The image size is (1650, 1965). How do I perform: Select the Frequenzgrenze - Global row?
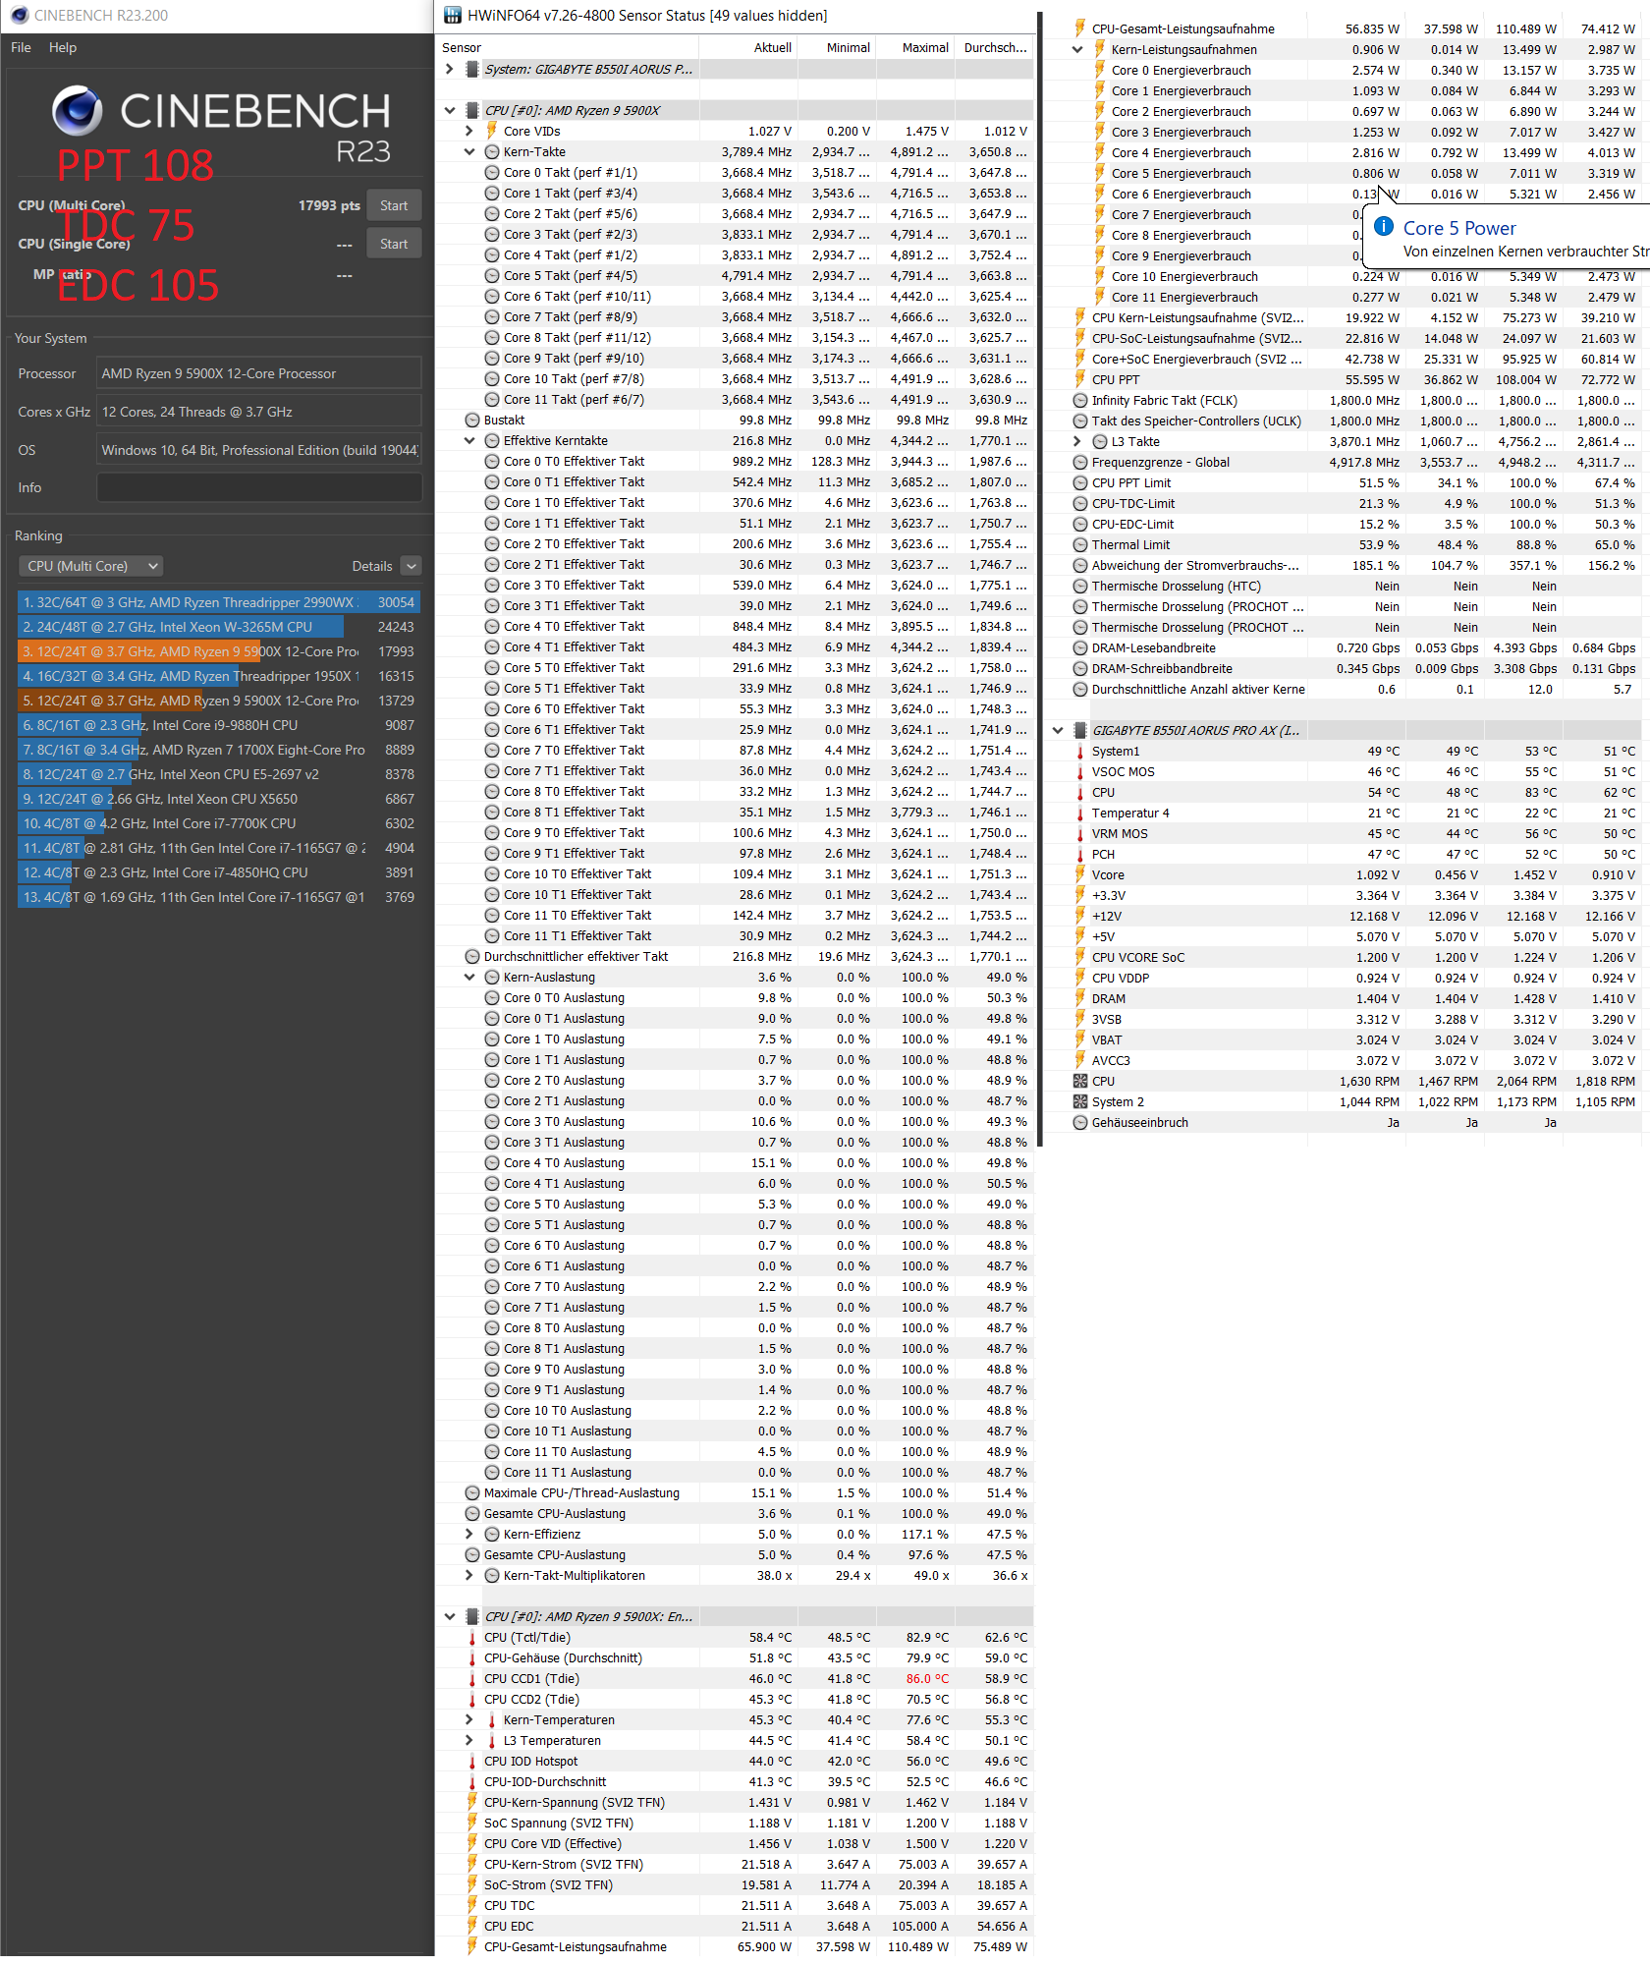[1355, 462]
